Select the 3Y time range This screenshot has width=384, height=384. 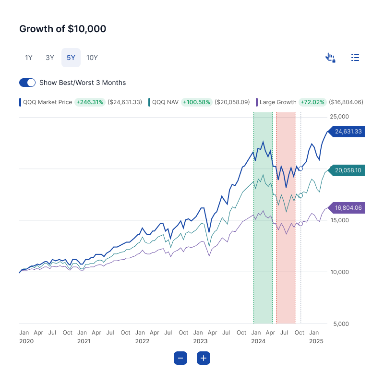50,58
